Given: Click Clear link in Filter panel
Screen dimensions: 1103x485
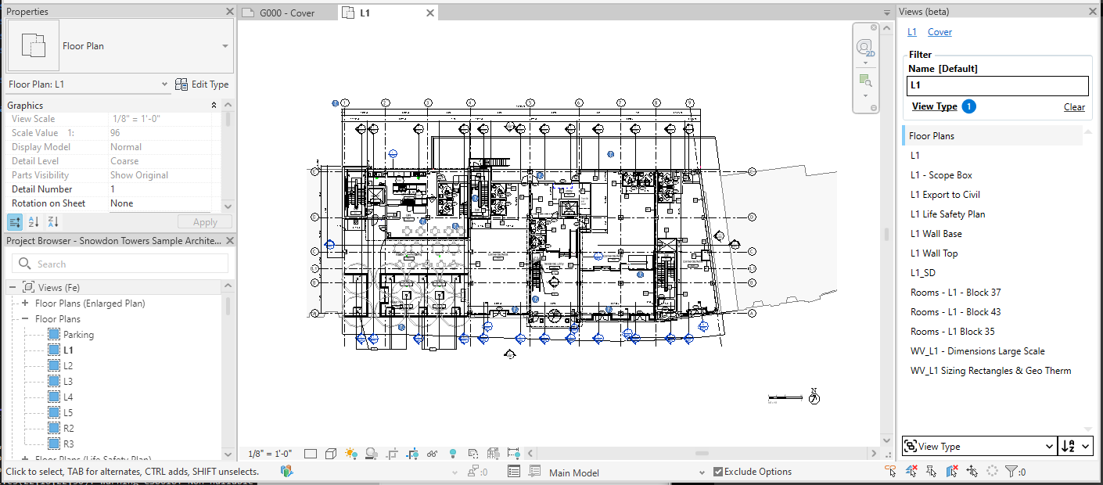Looking at the screenshot, I should coord(1074,107).
